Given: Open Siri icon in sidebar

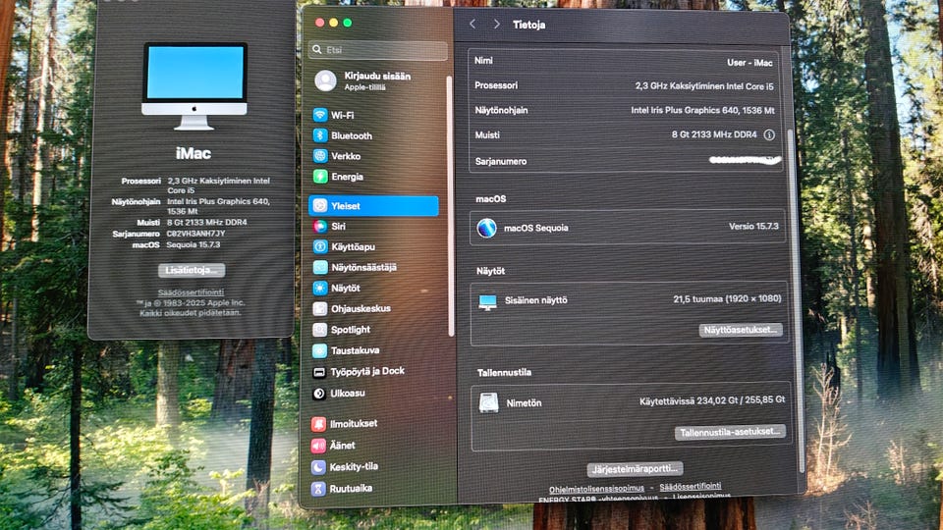Looking at the screenshot, I should (x=320, y=226).
